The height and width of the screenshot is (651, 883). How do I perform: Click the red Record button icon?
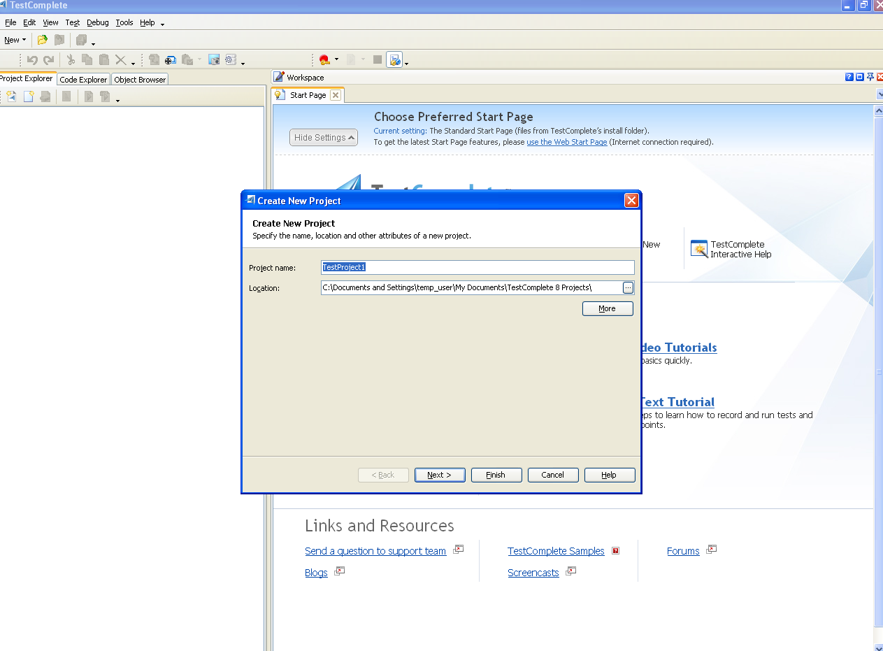pos(324,60)
